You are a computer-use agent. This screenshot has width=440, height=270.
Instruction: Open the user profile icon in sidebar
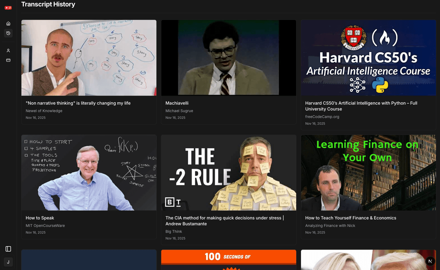tap(8, 51)
